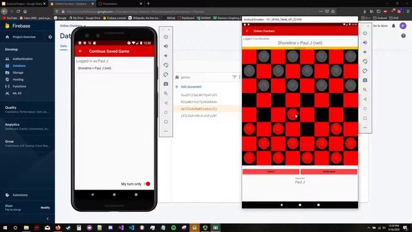Tap the tablet's home navigation circle
Viewport: 412px width, 232px height.
coord(300,205)
